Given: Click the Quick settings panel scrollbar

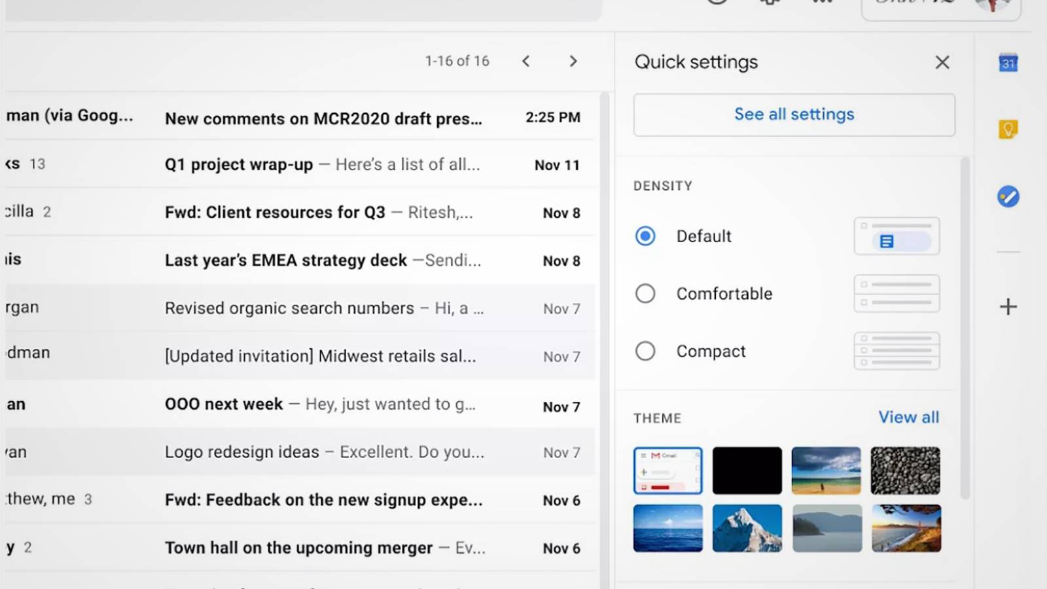Looking at the screenshot, I should 965,327.
